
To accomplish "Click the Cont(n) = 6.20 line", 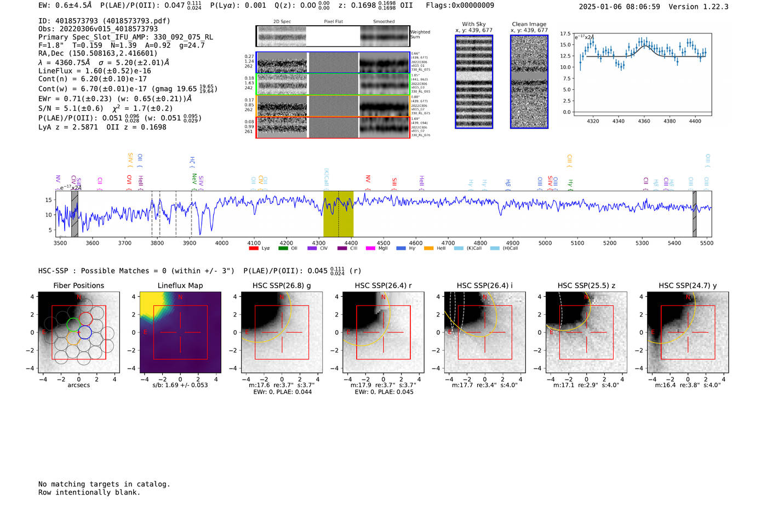I will 92,79.
